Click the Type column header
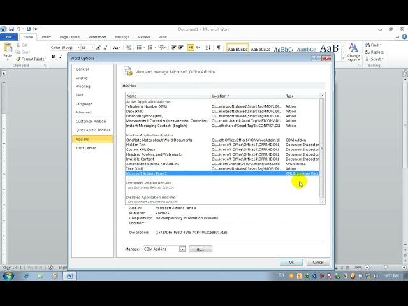 (x=289, y=96)
